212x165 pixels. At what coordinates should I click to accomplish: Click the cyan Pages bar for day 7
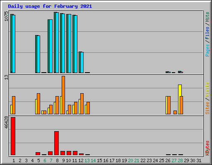tap(51, 46)
